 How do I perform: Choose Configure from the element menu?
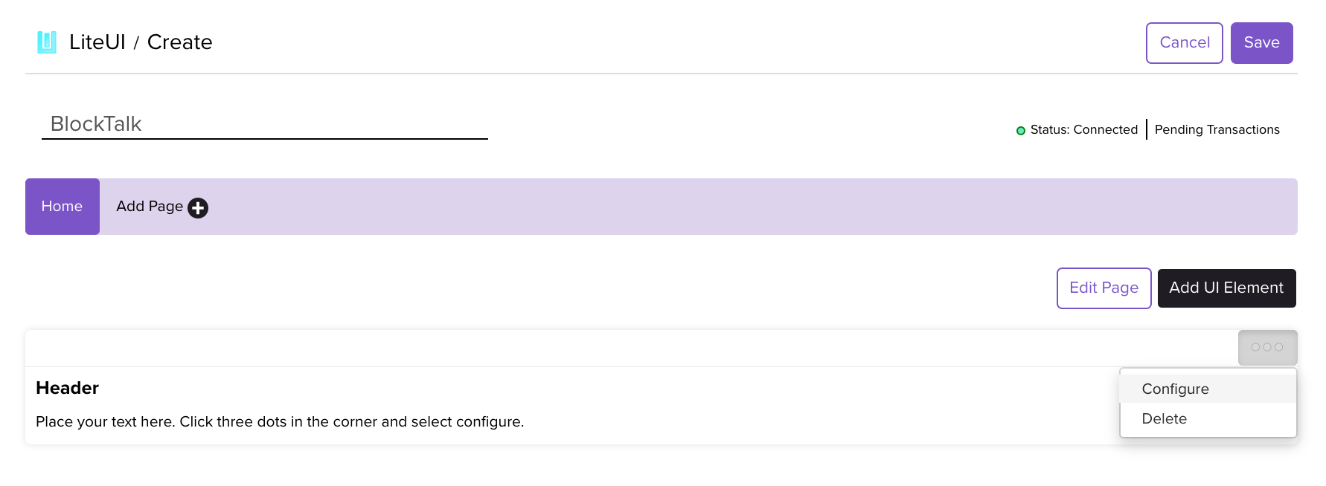[x=1175, y=389]
